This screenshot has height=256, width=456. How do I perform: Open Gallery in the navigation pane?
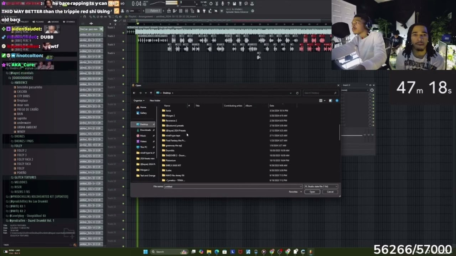(x=142, y=113)
